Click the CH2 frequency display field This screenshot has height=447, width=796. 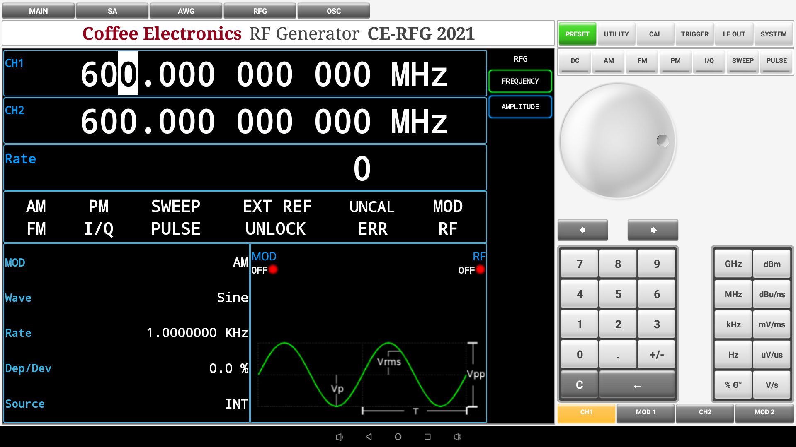245,120
